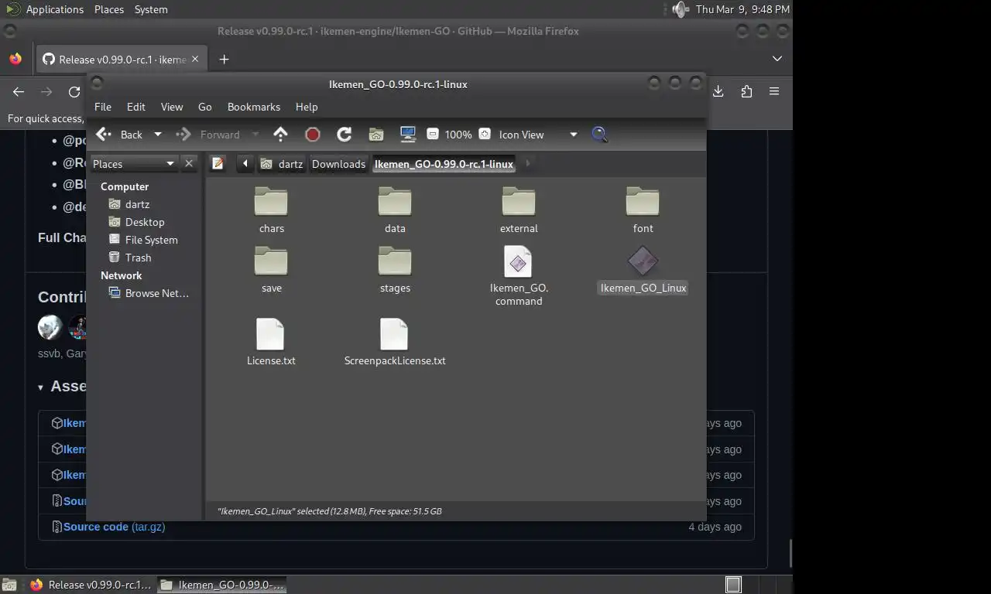
Task: Select the save folder icon
Action: [271, 261]
